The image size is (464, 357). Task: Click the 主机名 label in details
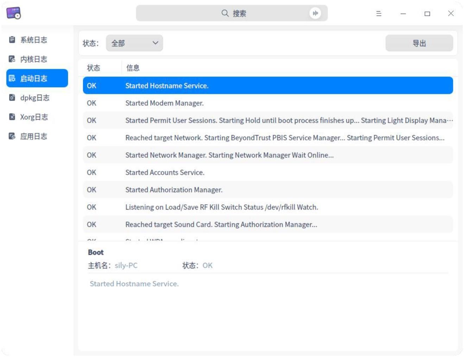[99, 265]
